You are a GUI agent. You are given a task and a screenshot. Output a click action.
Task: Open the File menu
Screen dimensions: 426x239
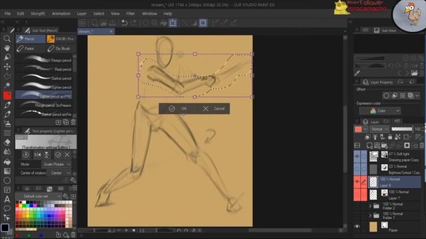click(7, 13)
